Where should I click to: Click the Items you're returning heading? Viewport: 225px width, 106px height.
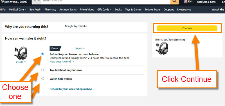[170, 40]
